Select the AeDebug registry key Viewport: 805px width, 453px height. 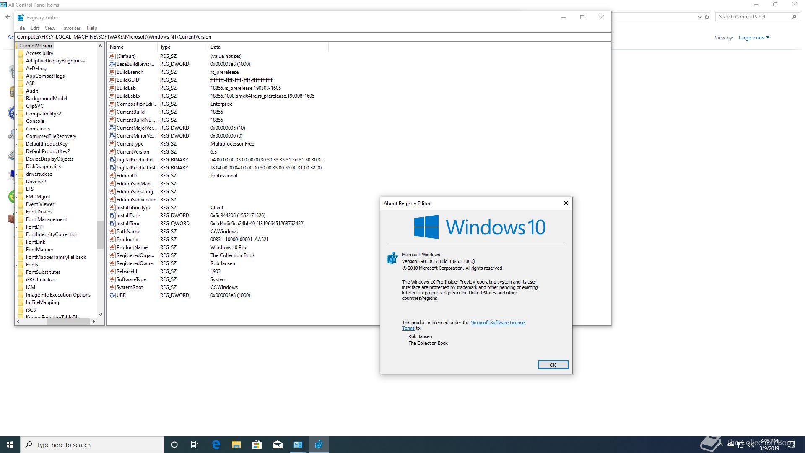click(36, 68)
